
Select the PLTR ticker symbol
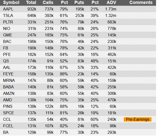(x=8, y=22)
